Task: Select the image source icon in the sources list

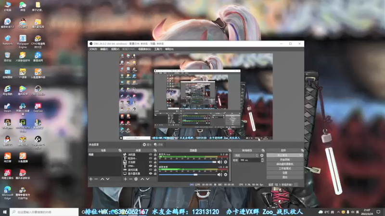Action: tap(125, 162)
